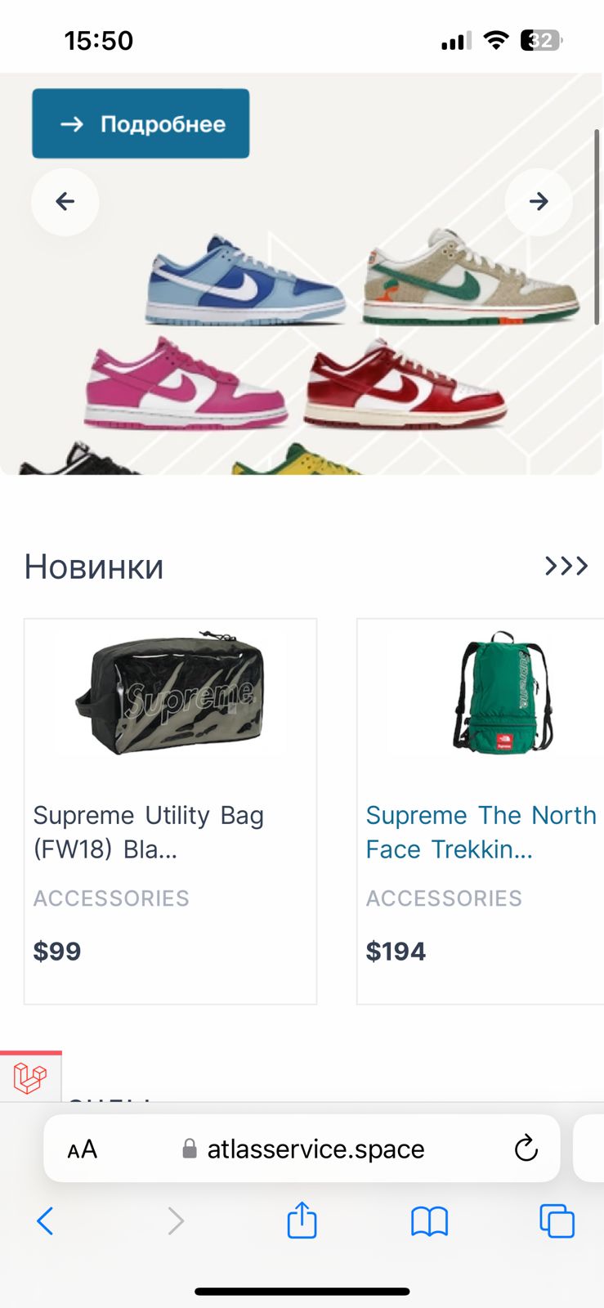Open the green Supreme backpack image
Image resolution: width=604 pixels, height=1308 pixels.
[x=503, y=692]
